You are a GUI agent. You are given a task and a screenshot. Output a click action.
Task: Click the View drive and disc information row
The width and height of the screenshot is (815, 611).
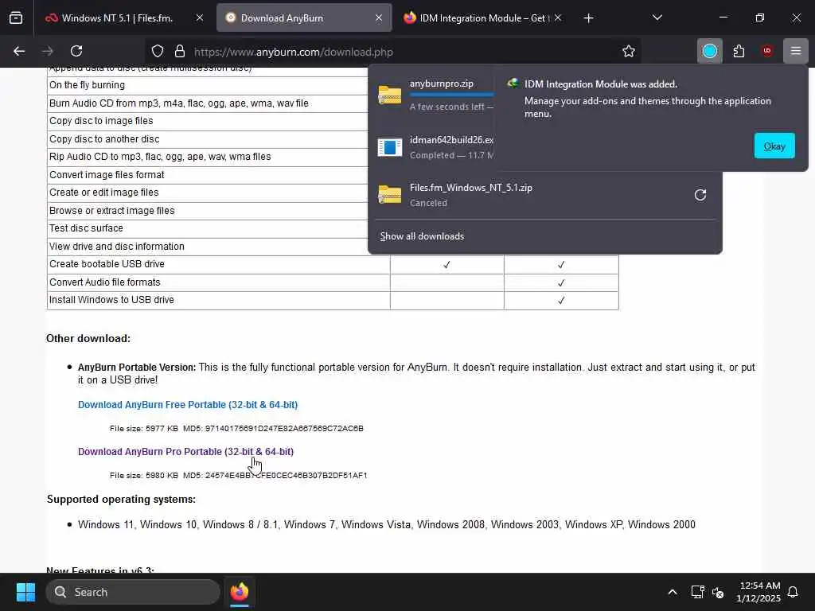click(208, 247)
